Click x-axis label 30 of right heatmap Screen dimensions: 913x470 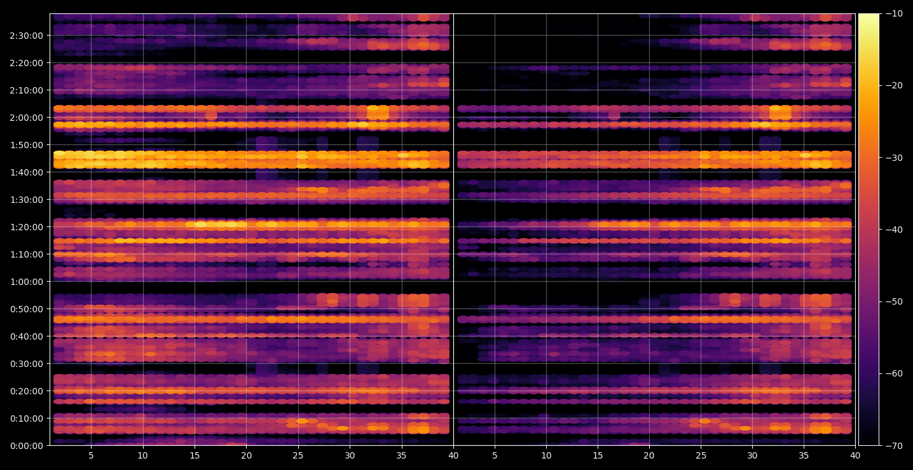click(x=753, y=455)
